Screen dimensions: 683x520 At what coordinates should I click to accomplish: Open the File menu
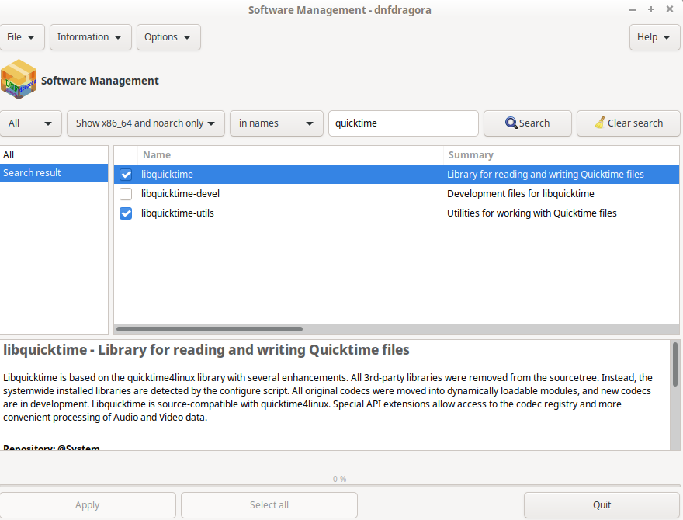[x=22, y=37]
